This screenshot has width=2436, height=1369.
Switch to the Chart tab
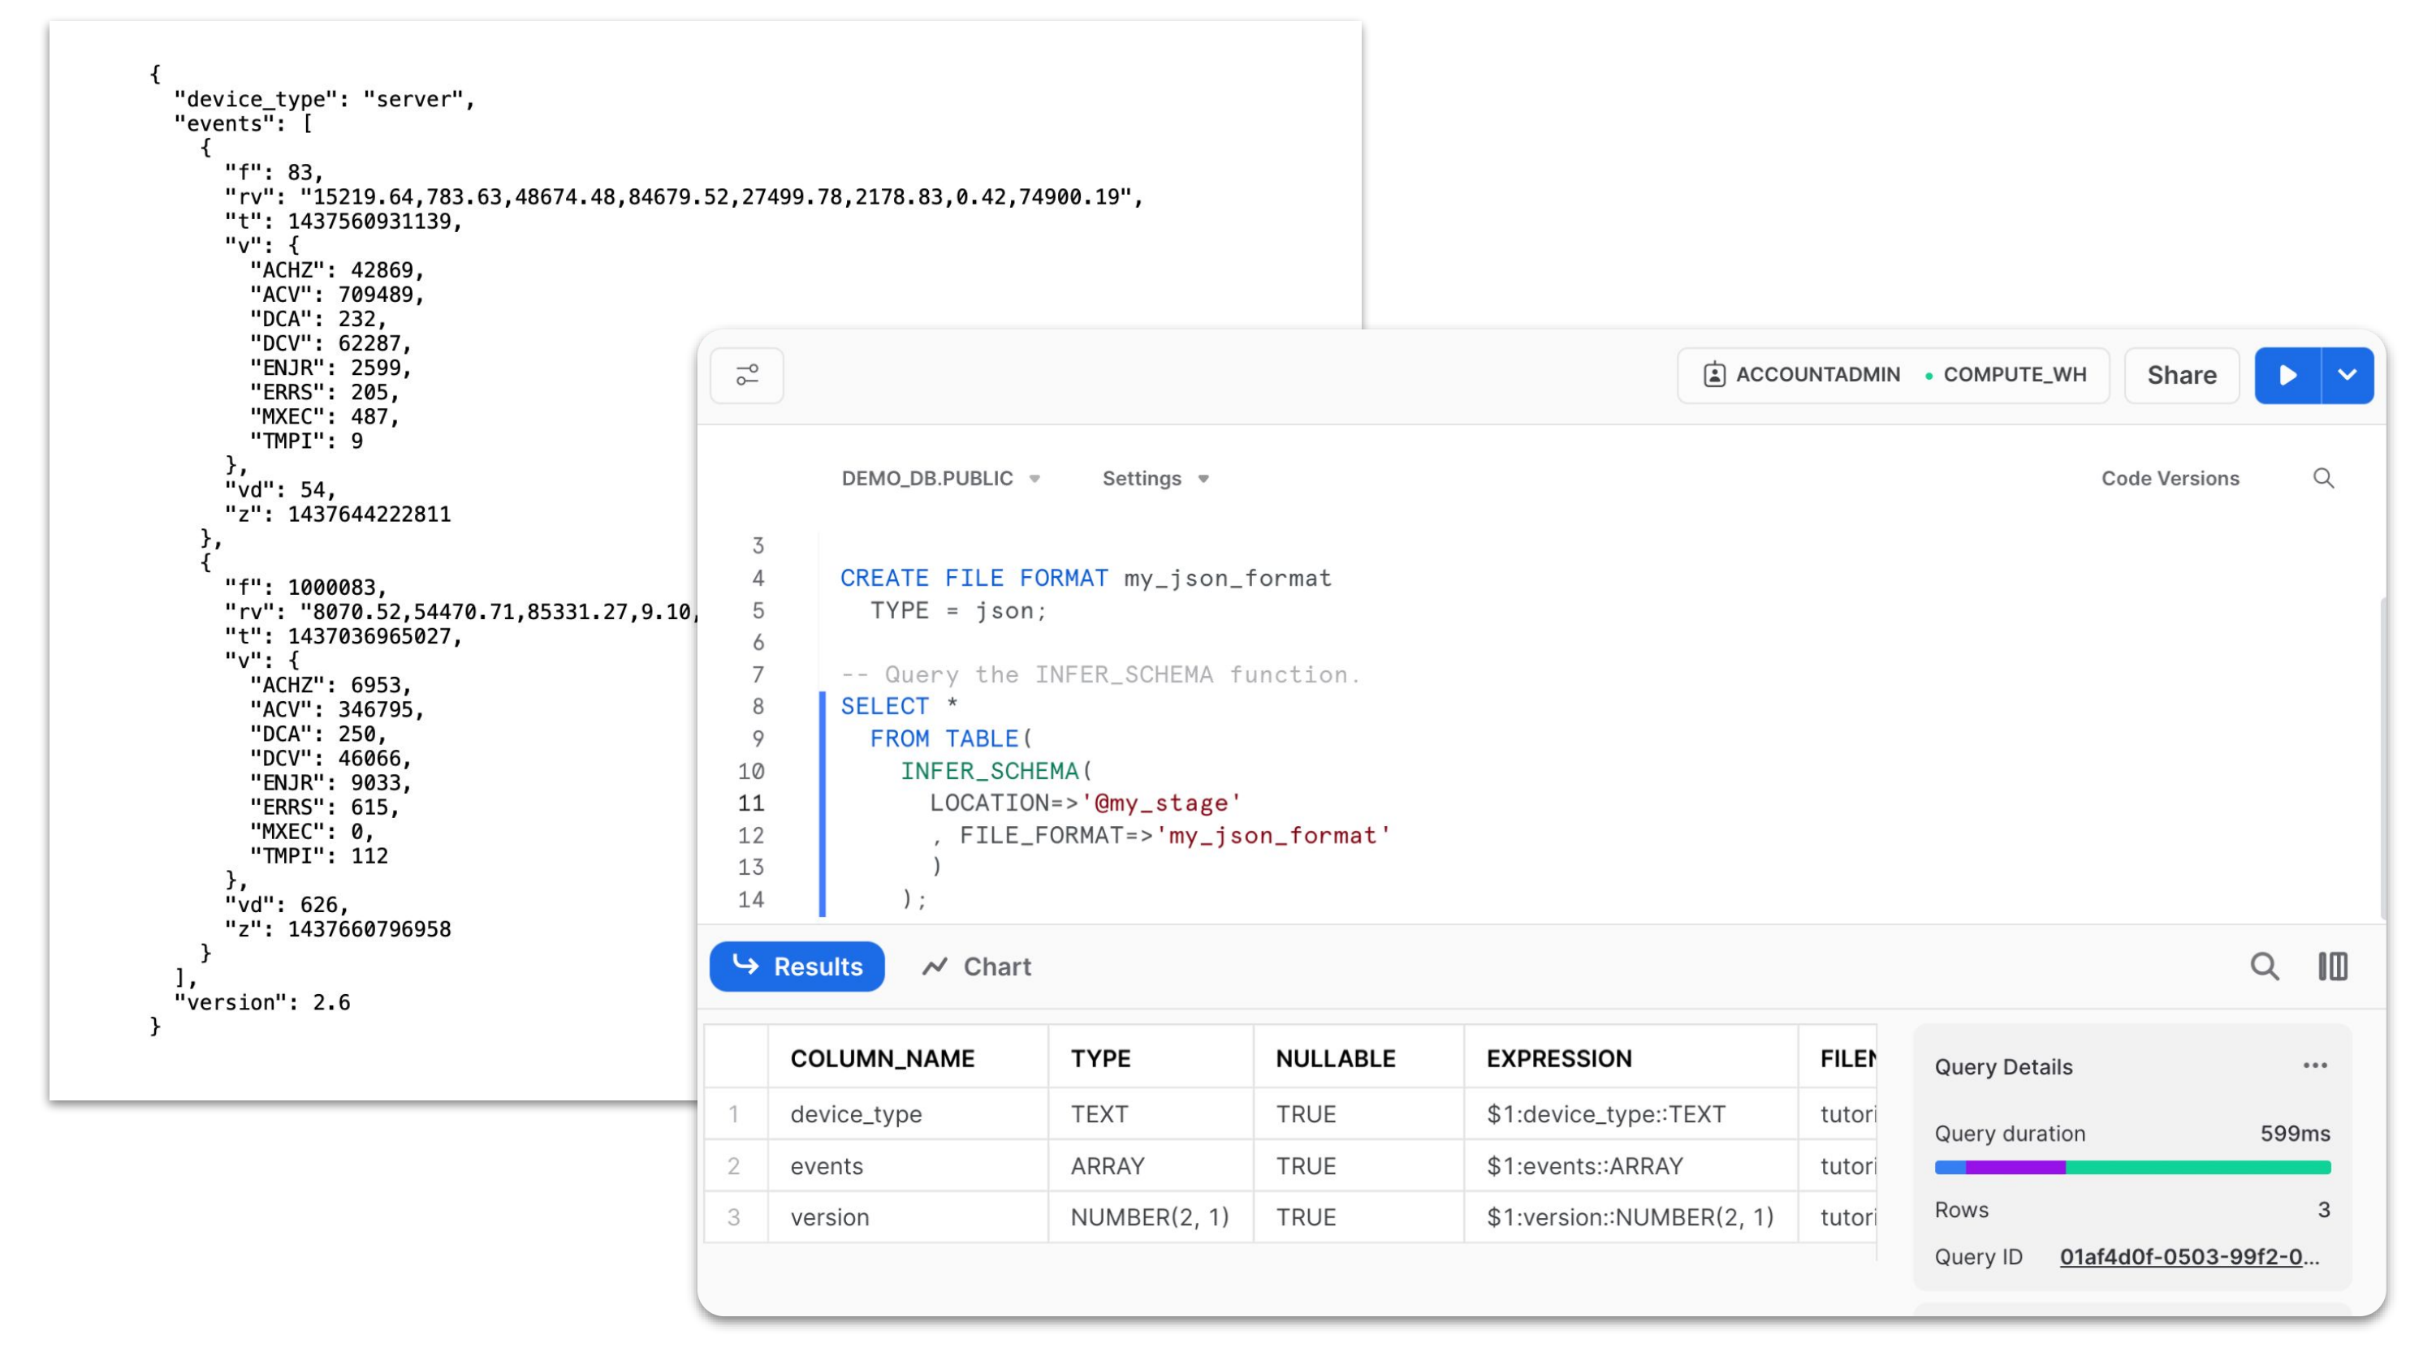pyautogui.click(x=977, y=966)
